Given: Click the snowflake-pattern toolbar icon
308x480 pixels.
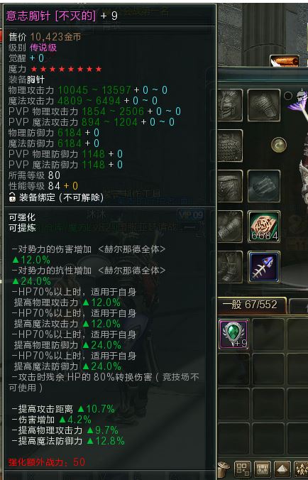Looking at the screenshot, I should pyautogui.click(x=301, y=469).
